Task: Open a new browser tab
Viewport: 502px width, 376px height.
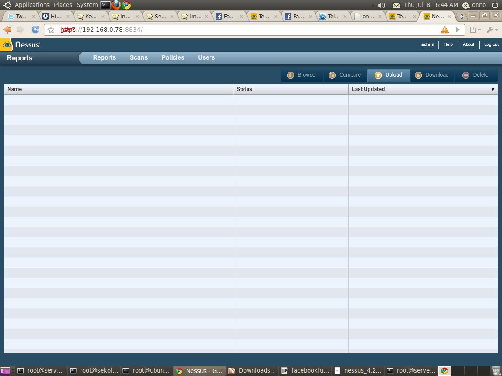Action: 461,16
